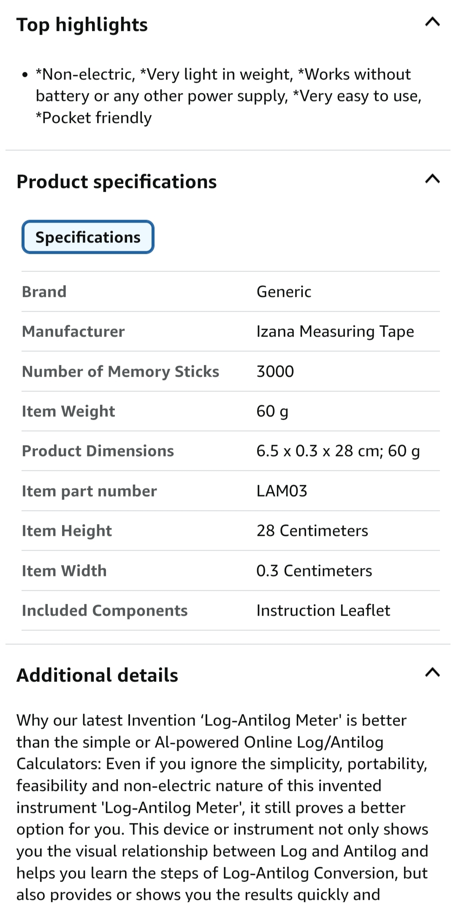Screen dimensions: 456x912
Task: Click the Izana Measuring Tape value
Action: [x=335, y=332]
